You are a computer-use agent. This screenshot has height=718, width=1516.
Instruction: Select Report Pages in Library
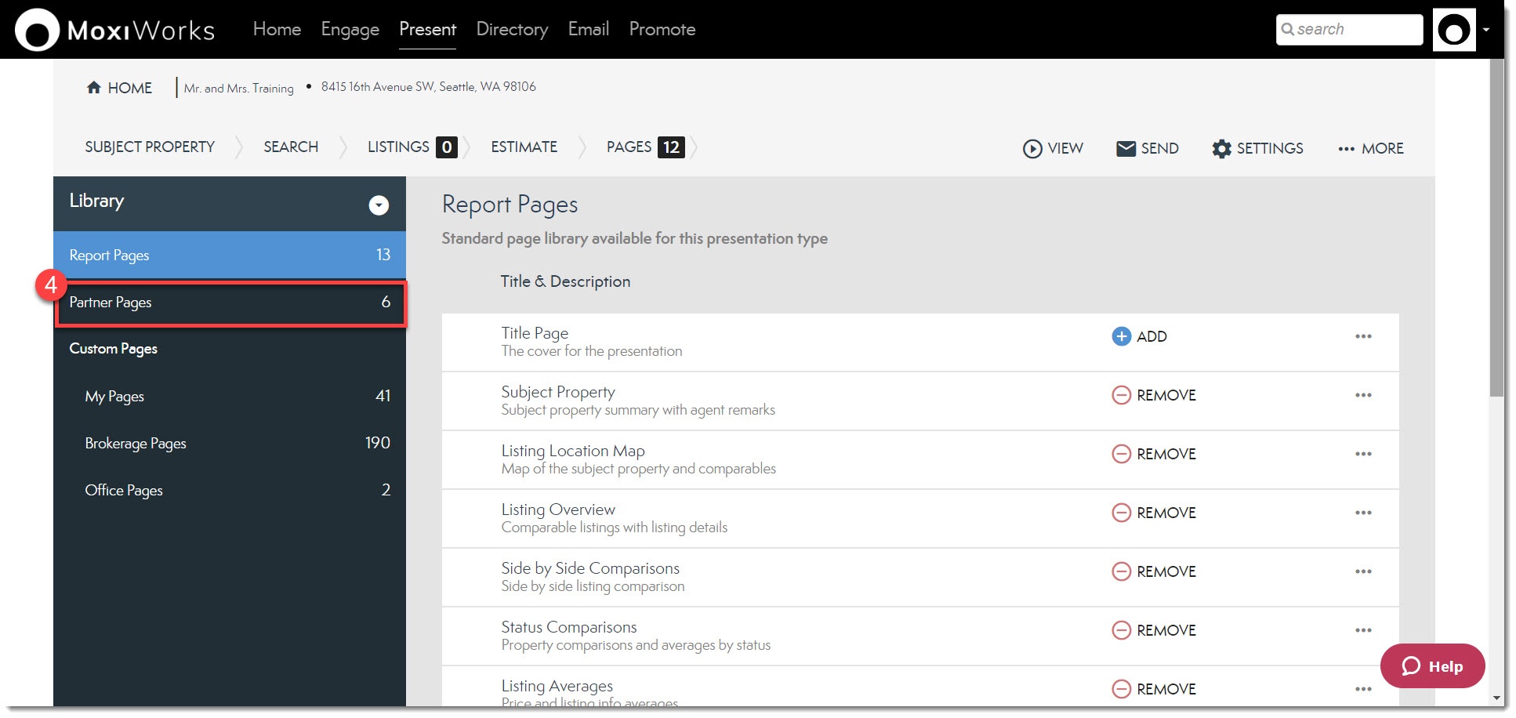click(230, 255)
